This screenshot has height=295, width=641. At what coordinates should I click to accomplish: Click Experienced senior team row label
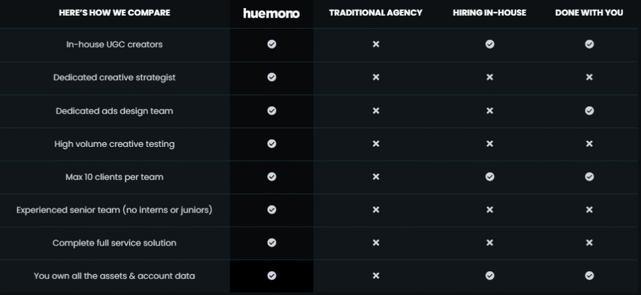[115, 210]
